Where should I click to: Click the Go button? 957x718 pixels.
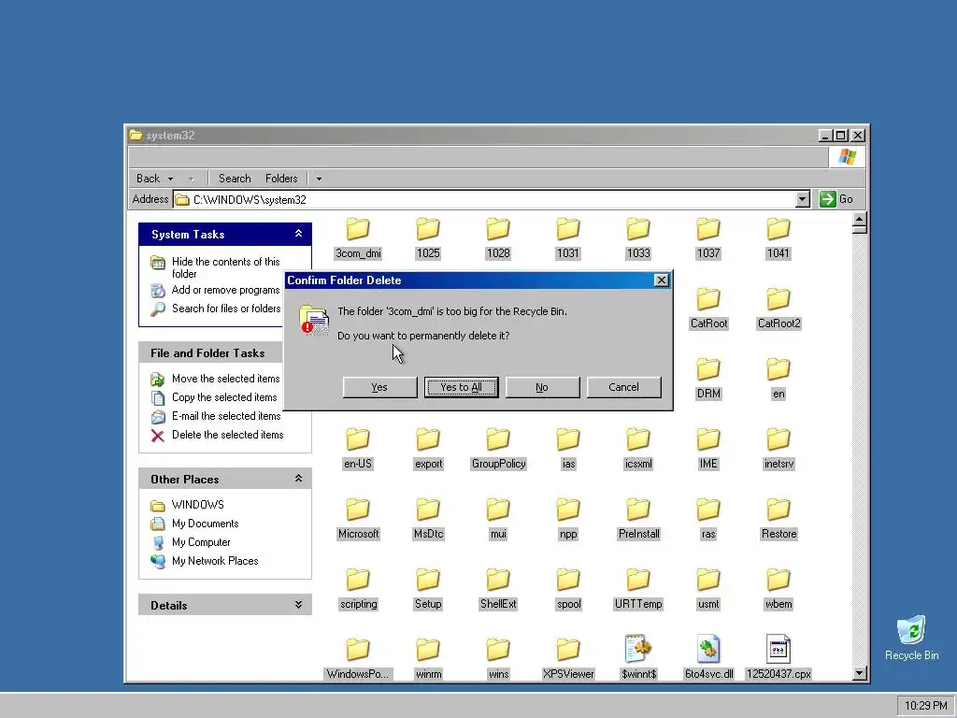coord(836,199)
